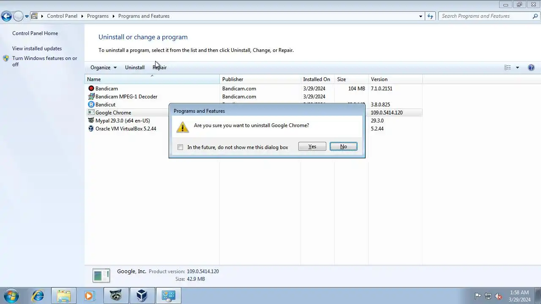Viewport: 541px width, 304px height.
Task: Sort by Installed On column header
Action: click(x=317, y=79)
